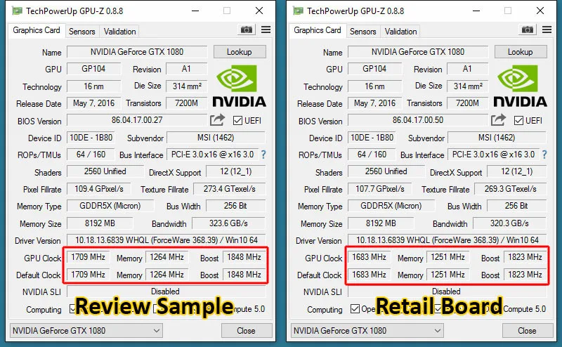Click DirectX Support 12 (12_1) in left window
The width and height of the screenshot is (562, 347).
click(236, 171)
